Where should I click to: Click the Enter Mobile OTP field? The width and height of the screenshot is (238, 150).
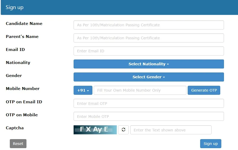click(149, 116)
